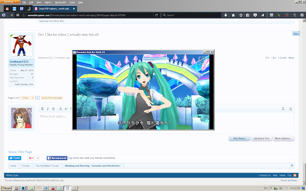The image size is (306, 191).
Task: Click the address bar URL field
Action: tap(90, 15)
